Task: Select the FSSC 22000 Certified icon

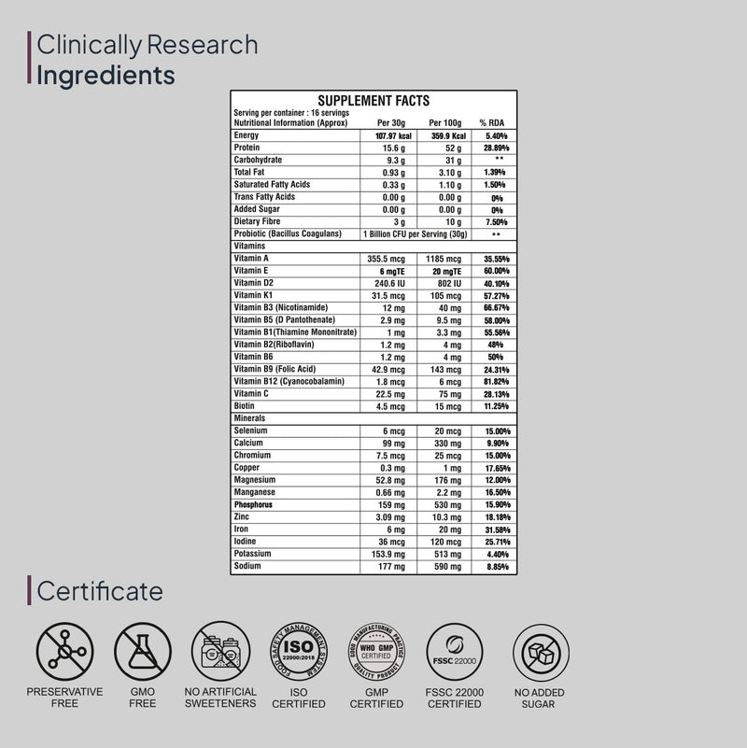Action: 455,651
